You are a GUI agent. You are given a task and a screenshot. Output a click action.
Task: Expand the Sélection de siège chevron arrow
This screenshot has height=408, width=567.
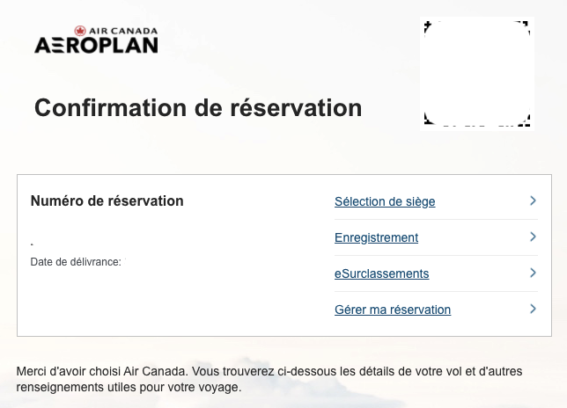click(x=533, y=201)
